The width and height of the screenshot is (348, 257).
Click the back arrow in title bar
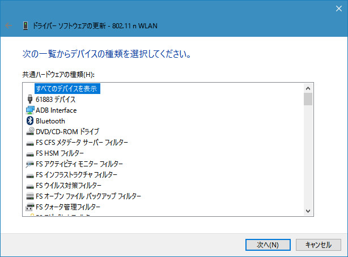[x=9, y=25]
